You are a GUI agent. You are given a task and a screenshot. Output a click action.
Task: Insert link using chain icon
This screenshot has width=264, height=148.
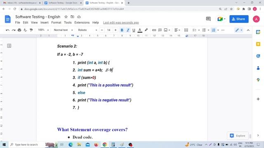[154, 30]
